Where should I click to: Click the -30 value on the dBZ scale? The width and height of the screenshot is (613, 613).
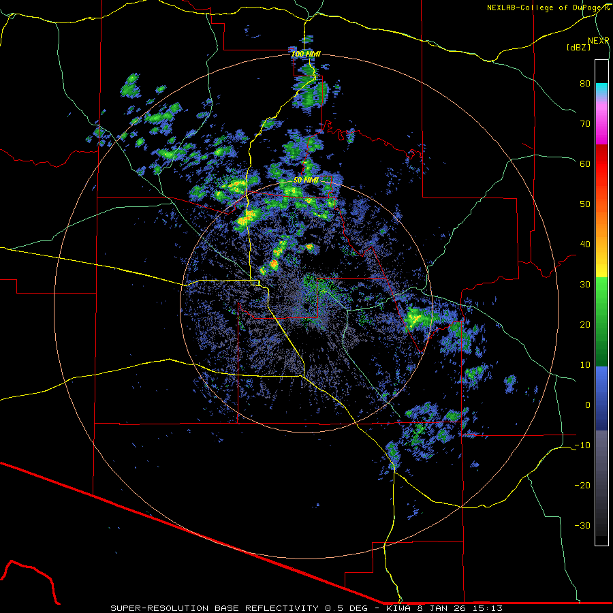[582, 525]
